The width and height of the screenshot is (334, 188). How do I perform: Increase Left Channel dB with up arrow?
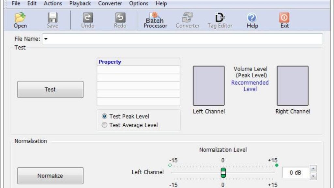[313, 169]
